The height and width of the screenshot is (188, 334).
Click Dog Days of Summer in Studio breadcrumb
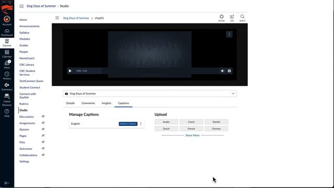[x=76, y=18]
